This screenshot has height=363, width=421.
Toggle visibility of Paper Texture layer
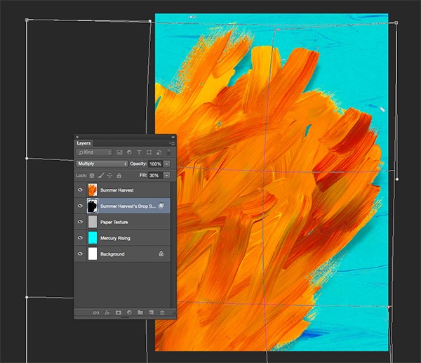[x=80, y=222]
